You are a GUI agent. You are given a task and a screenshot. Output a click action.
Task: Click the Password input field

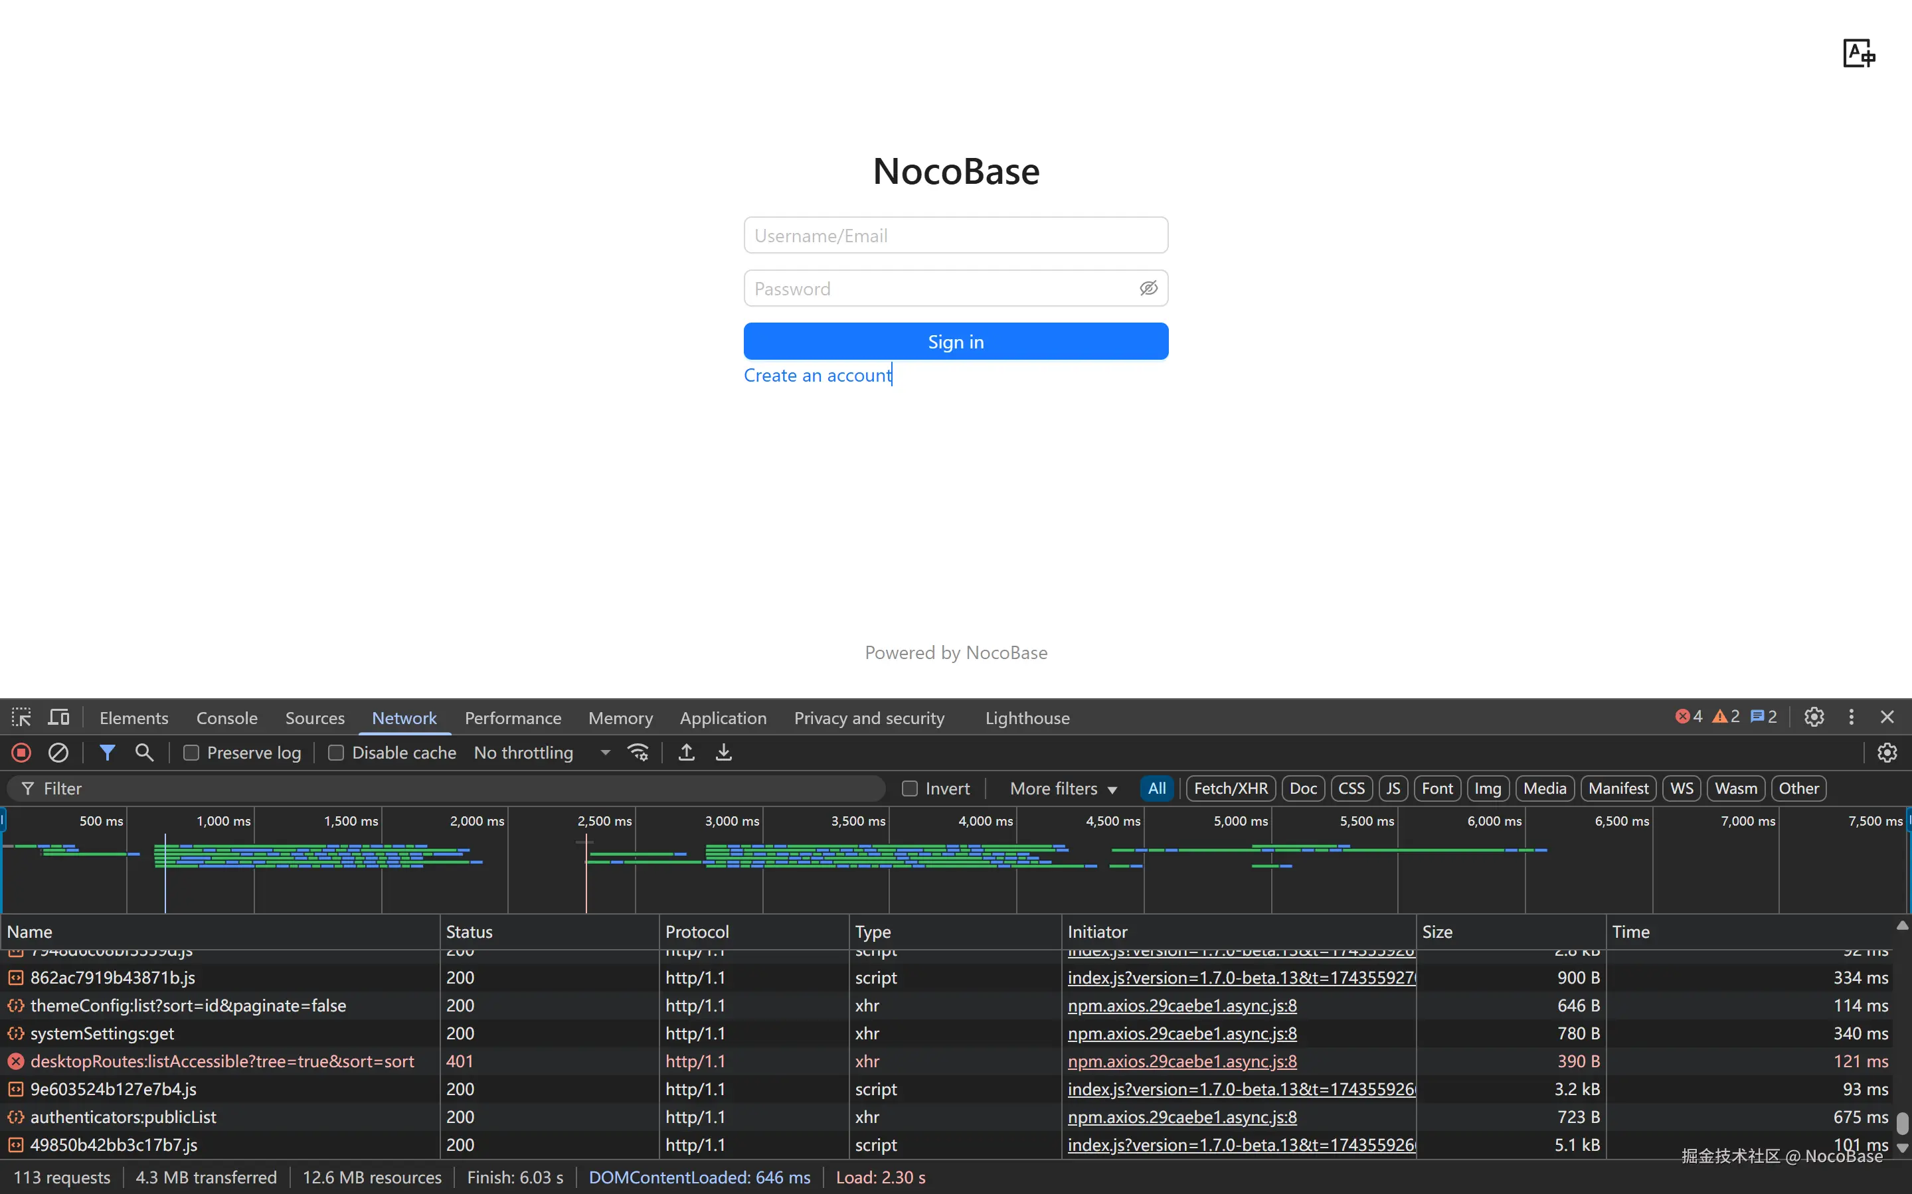point(956,288)
